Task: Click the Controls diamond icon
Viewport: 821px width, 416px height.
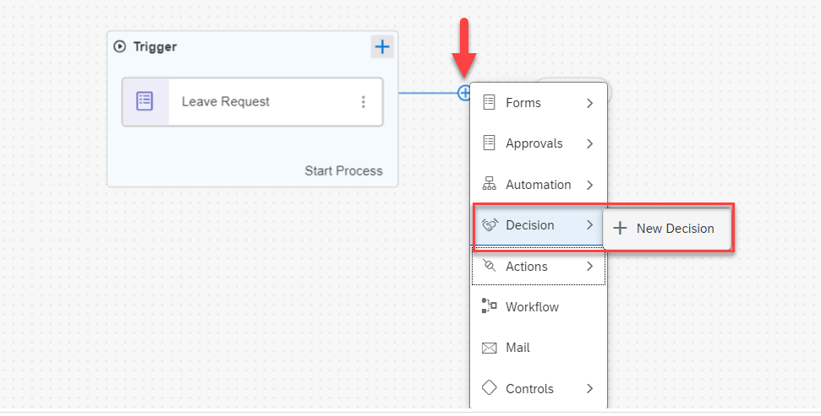Action: pyautogui.click(x=489, y=388)
